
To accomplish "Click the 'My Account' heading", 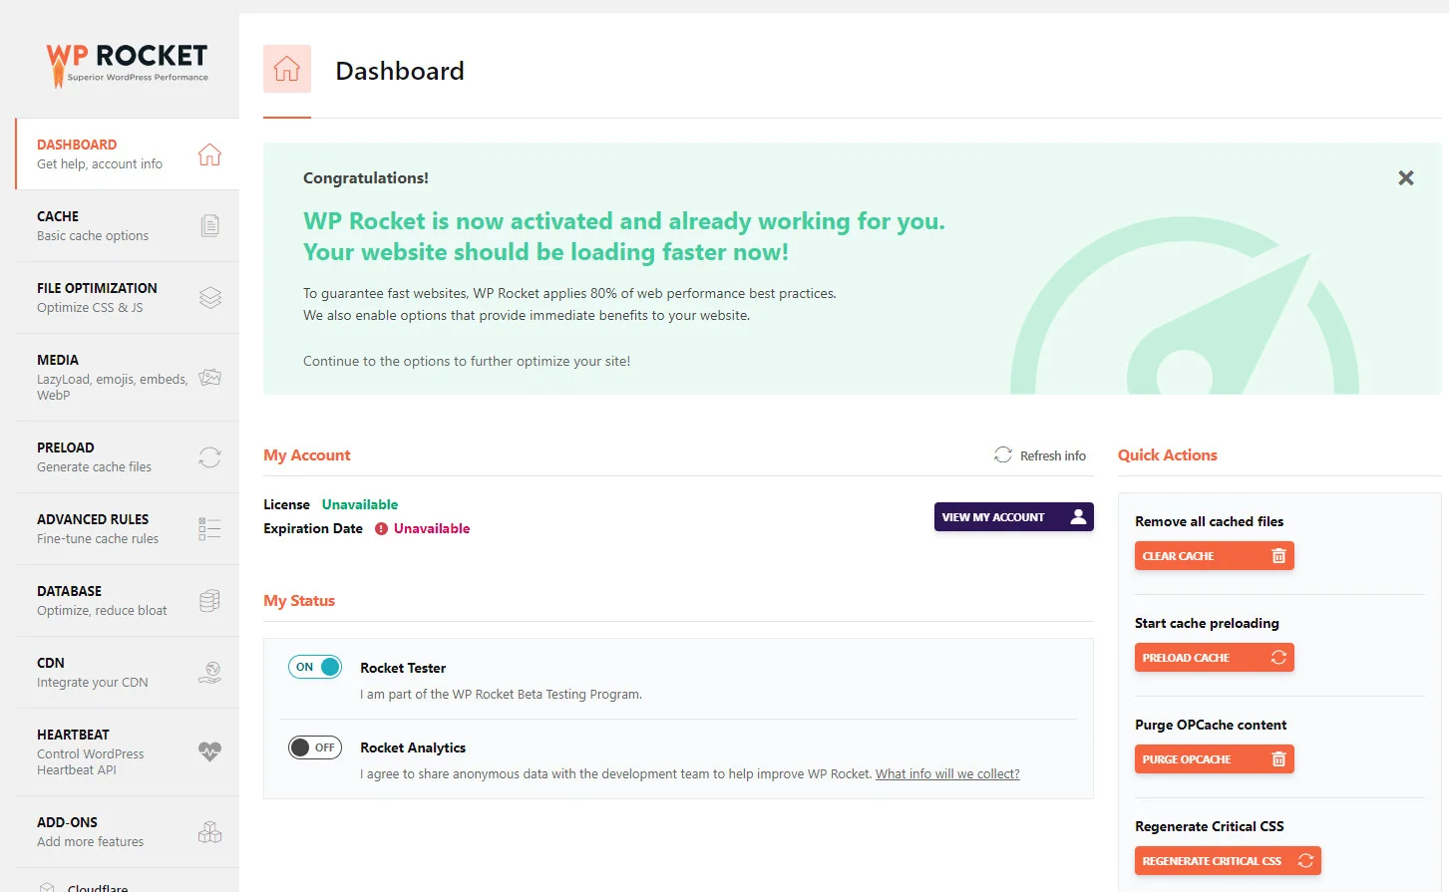I will click(x=307, y=455).
